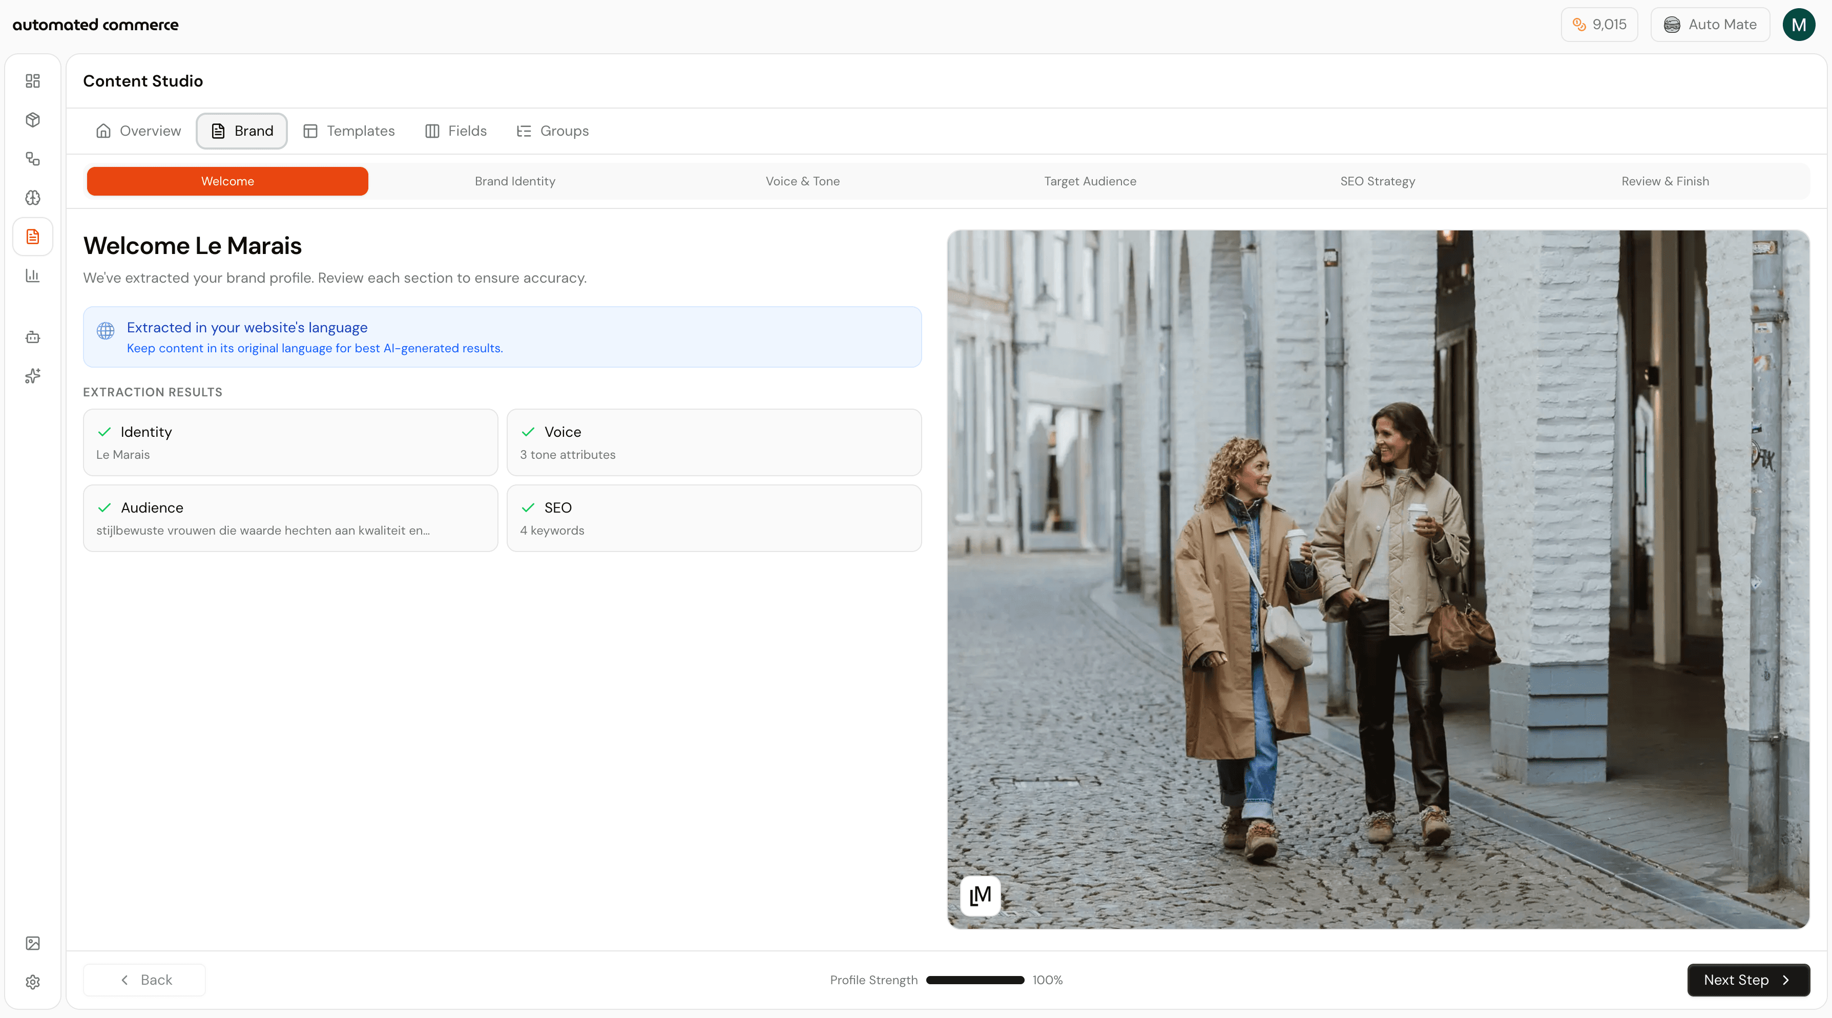The width and height of the screenshot is (1832, 1018).
Task: Select the Brand tab
Action: click(x=242, y=131)
